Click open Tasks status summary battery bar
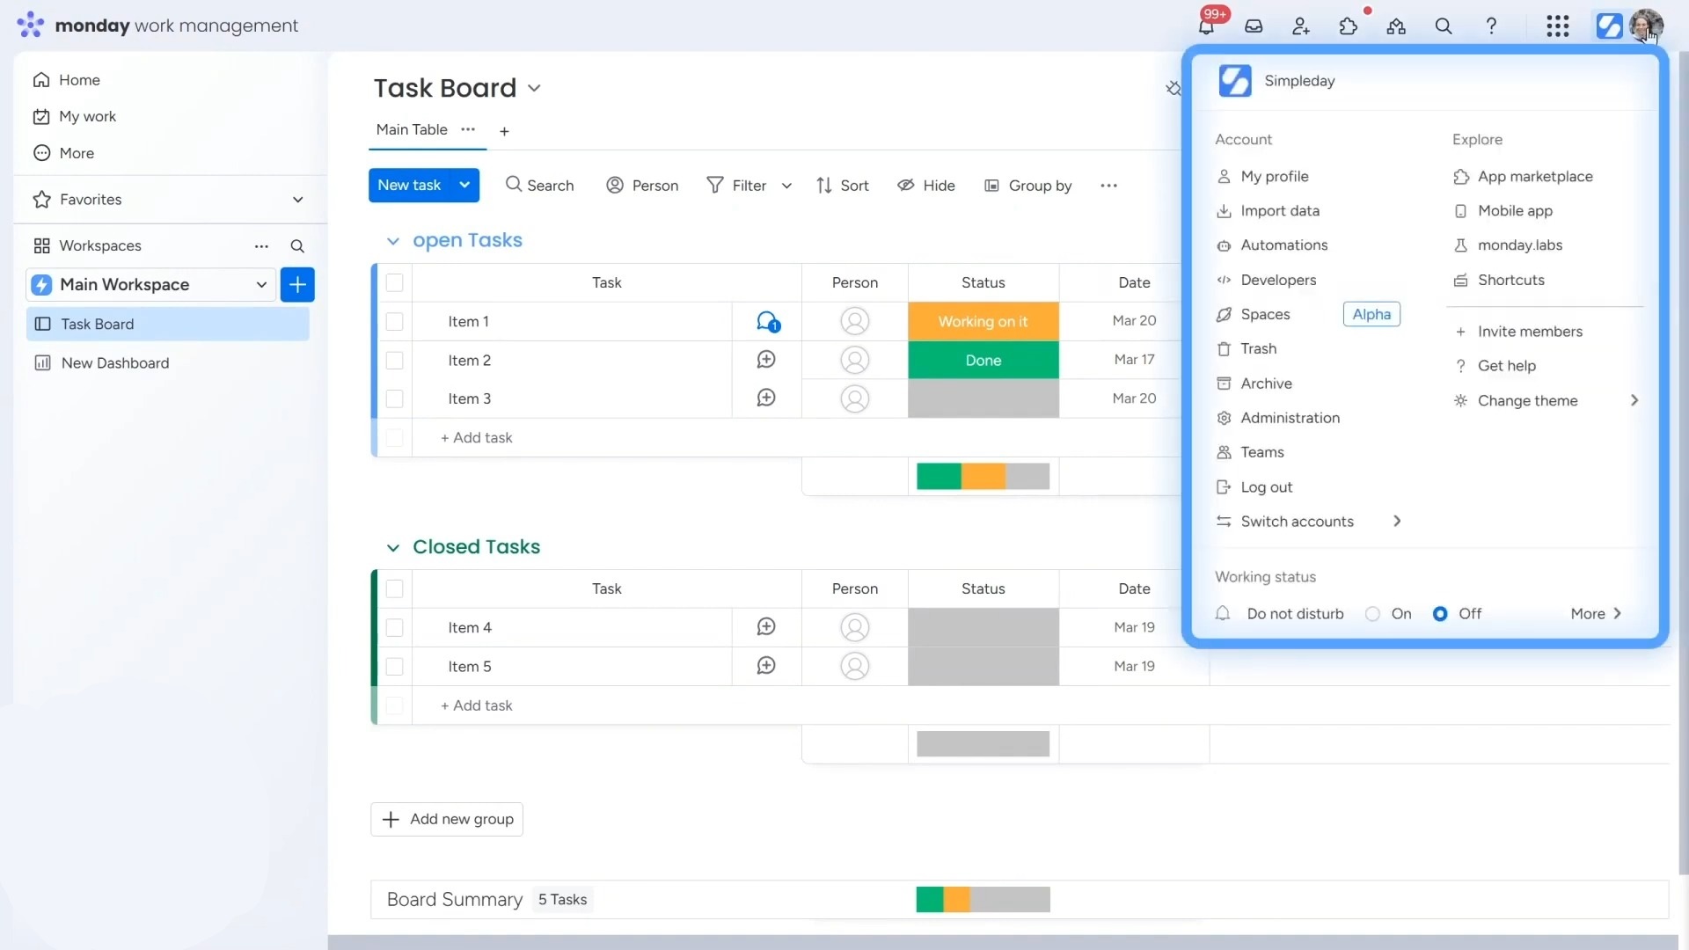Viewport: 1689px width, 950px height. [x=983, y=476]
